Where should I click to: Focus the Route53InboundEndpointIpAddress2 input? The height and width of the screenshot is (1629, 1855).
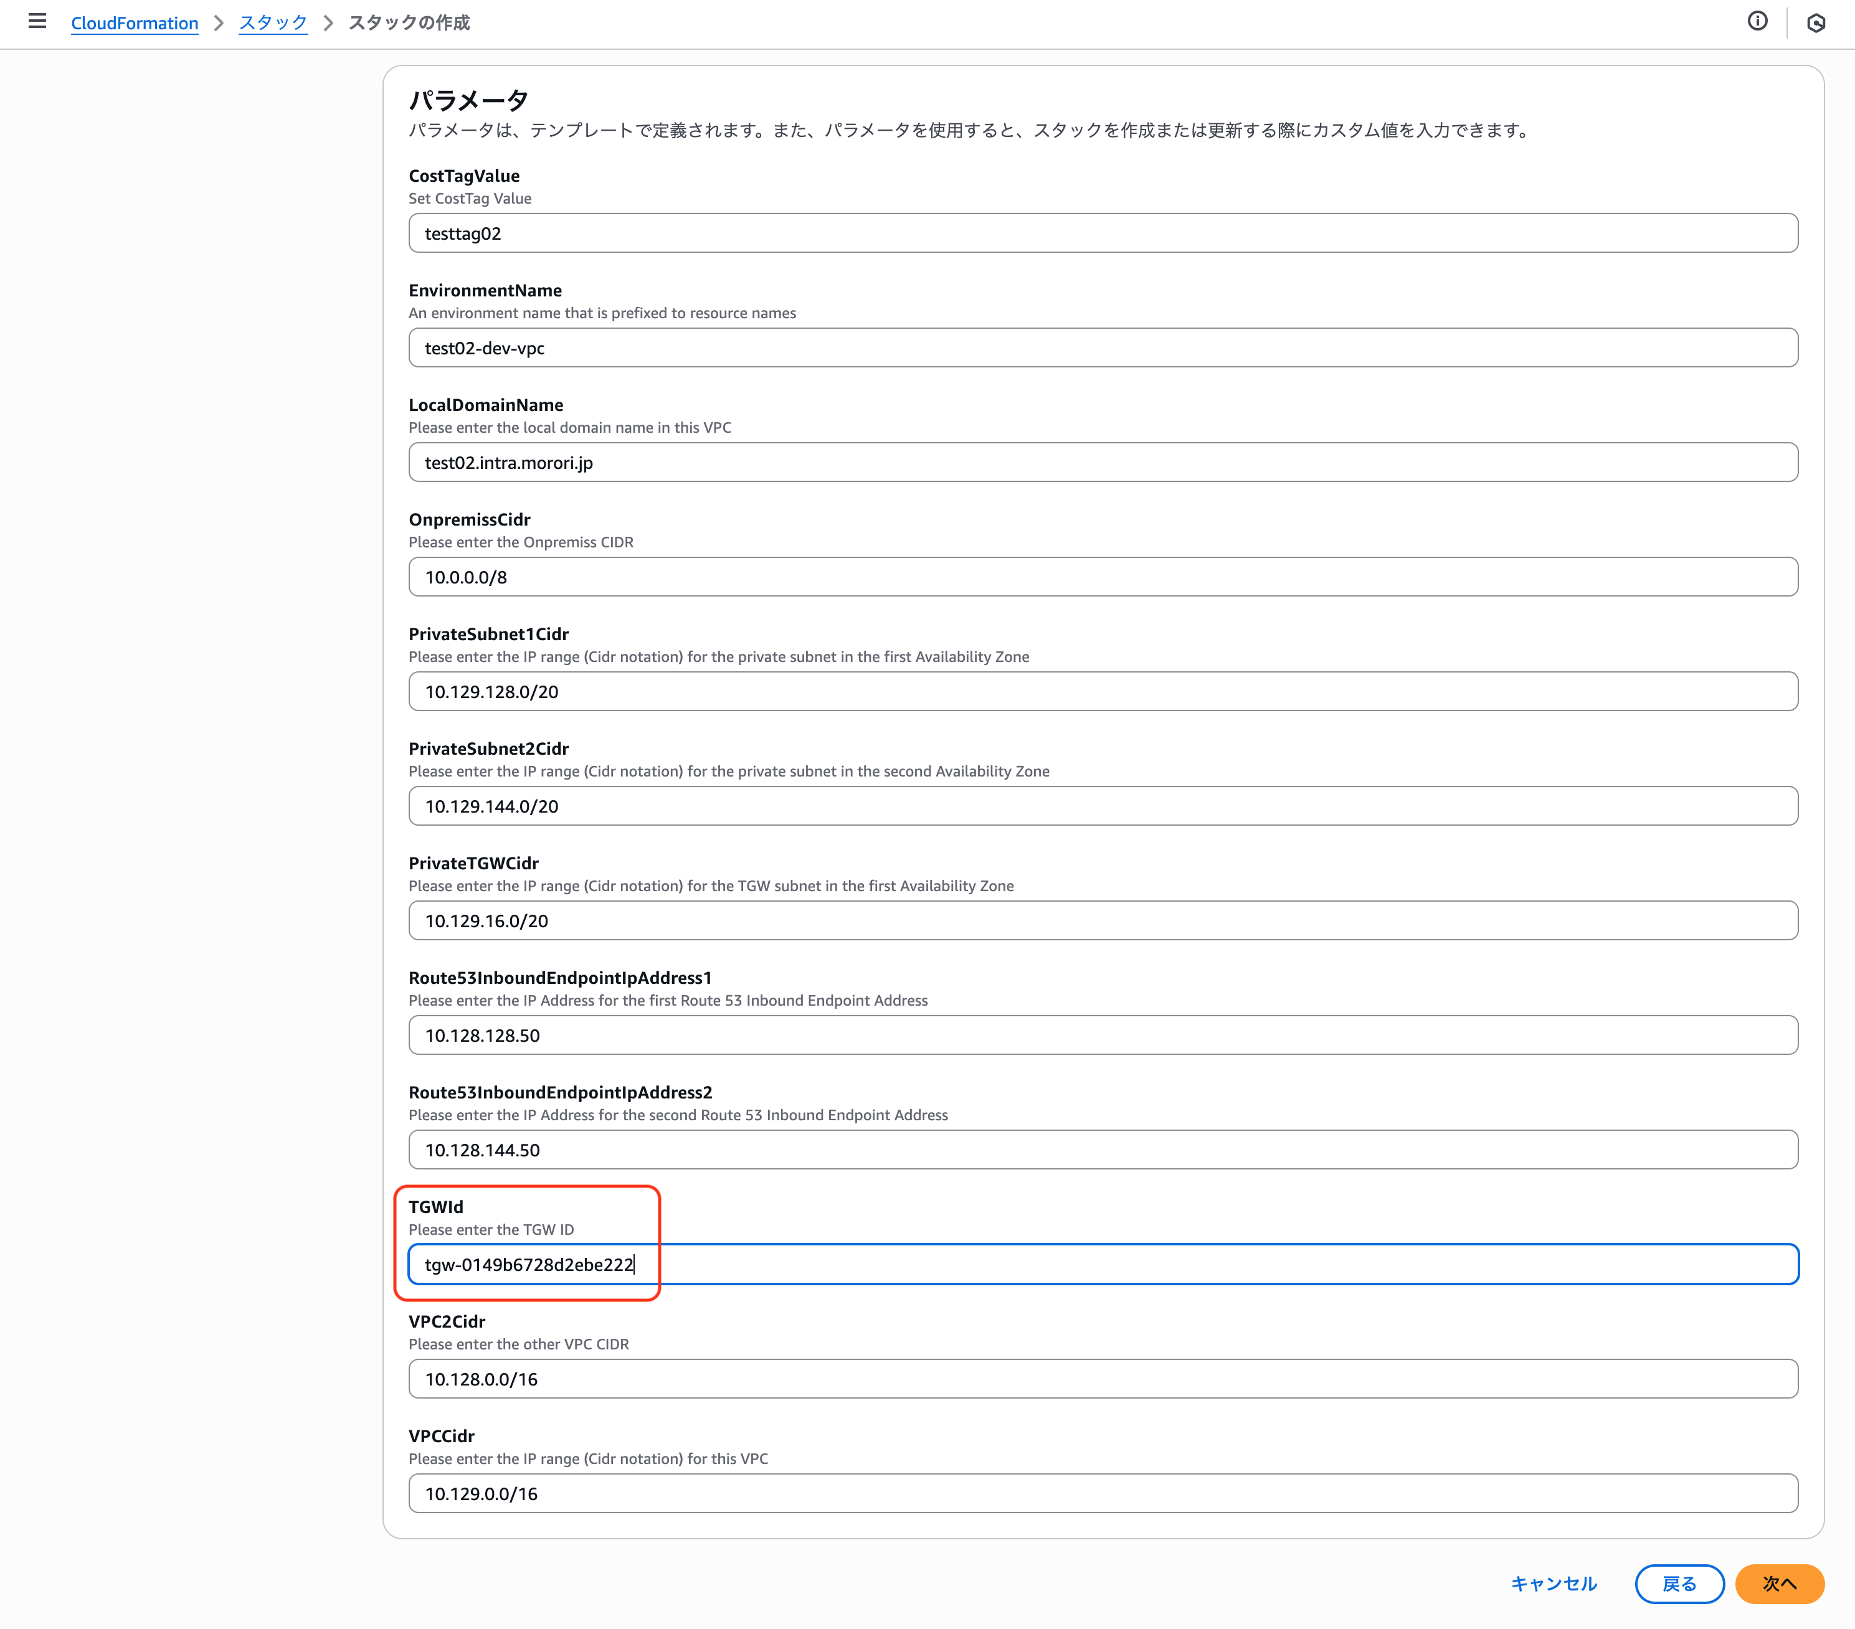tap(1102, 1149)
